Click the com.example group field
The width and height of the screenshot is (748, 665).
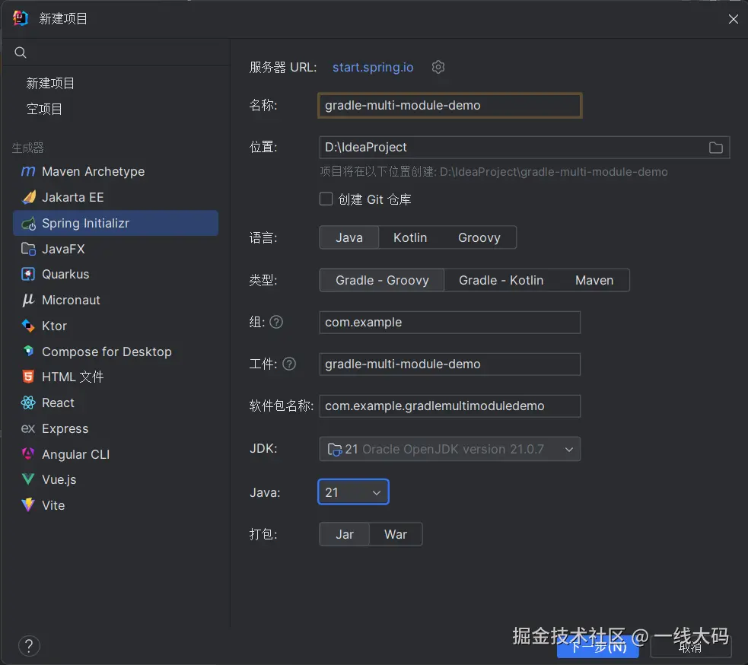450,323
